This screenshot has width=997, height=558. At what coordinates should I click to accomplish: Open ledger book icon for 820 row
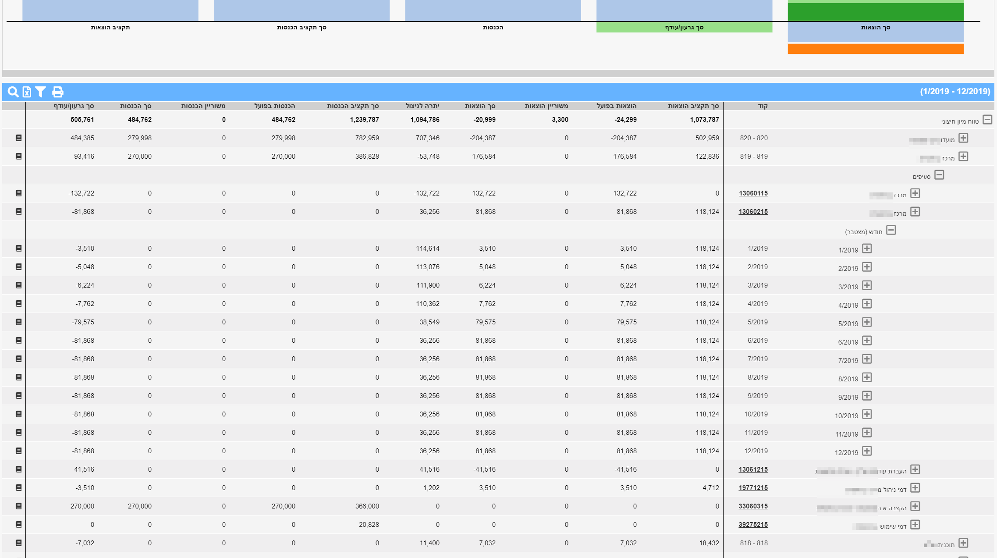point(18,138)
